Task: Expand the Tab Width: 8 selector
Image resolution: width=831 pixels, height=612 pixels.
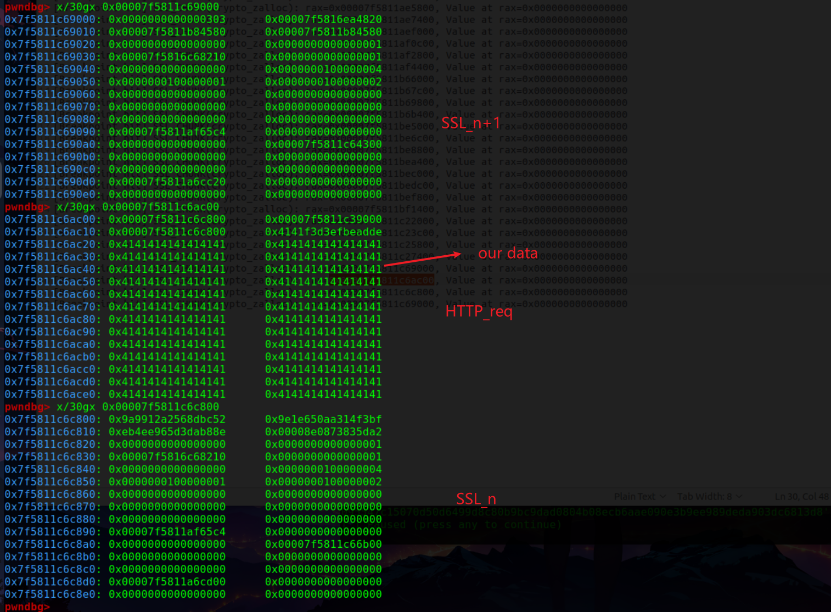Action: pos(709,496)
